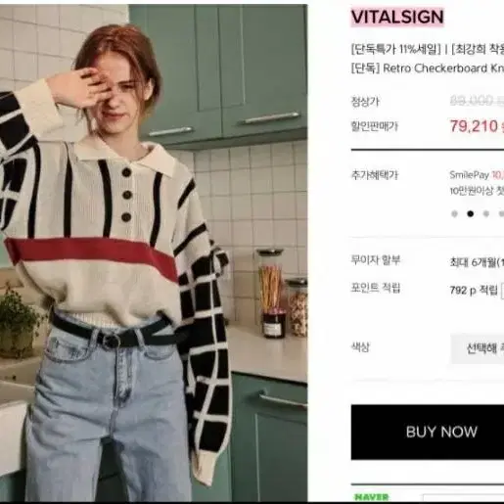Click the 최대 6개월 installment info
Screen dimensions: 504x504
click(477, 262)
